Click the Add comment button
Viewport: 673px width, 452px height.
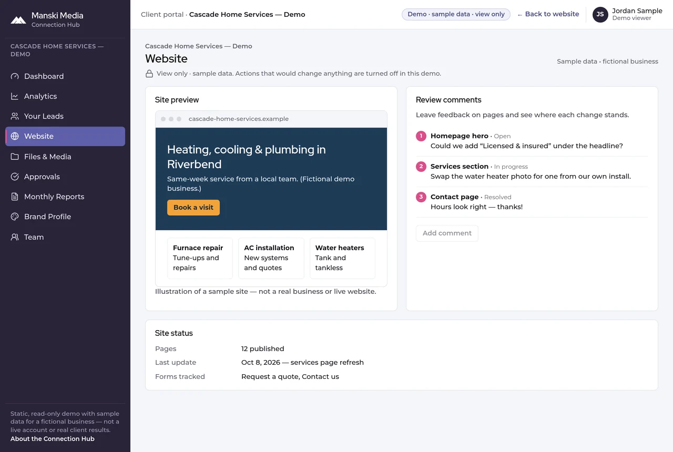point(447,233)
